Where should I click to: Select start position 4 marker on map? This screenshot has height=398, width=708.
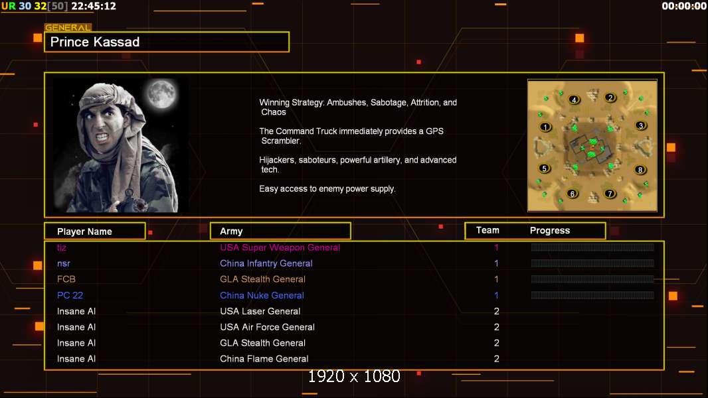point(574,99)
